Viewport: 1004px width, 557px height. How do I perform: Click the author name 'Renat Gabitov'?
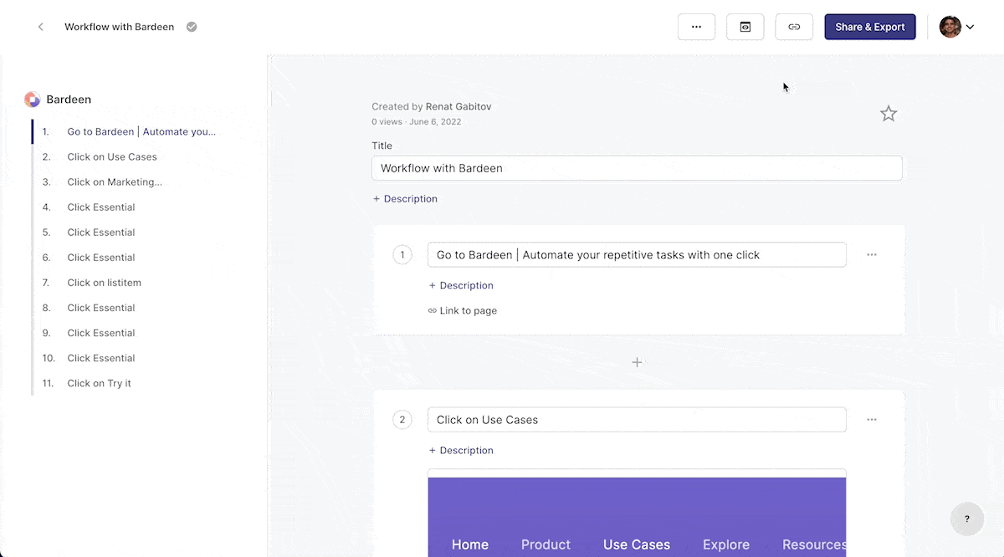[458, 106]
